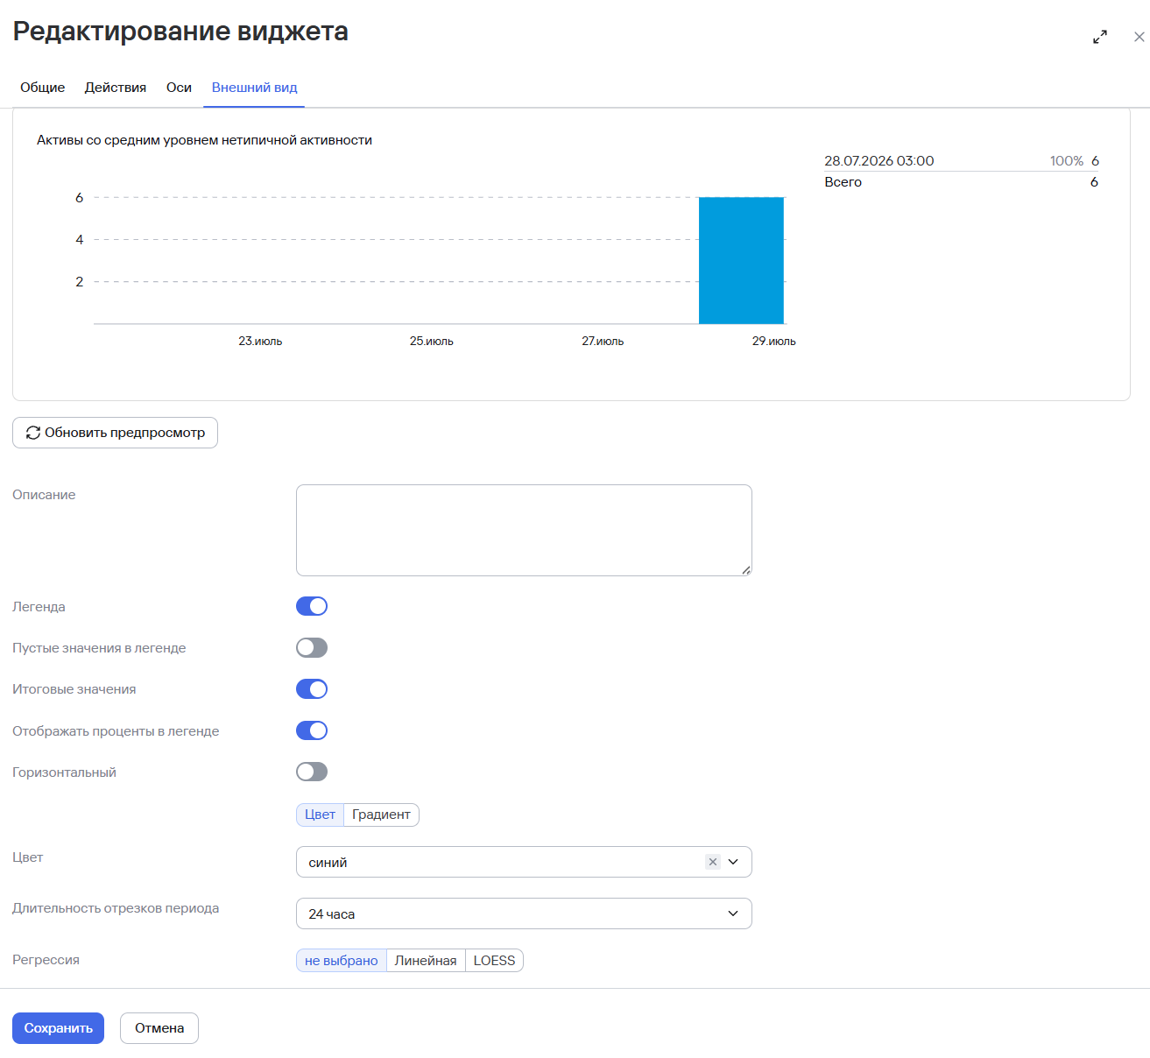
Task: Enable the Горизонтальный orientation switch
Action: point(312,772)
